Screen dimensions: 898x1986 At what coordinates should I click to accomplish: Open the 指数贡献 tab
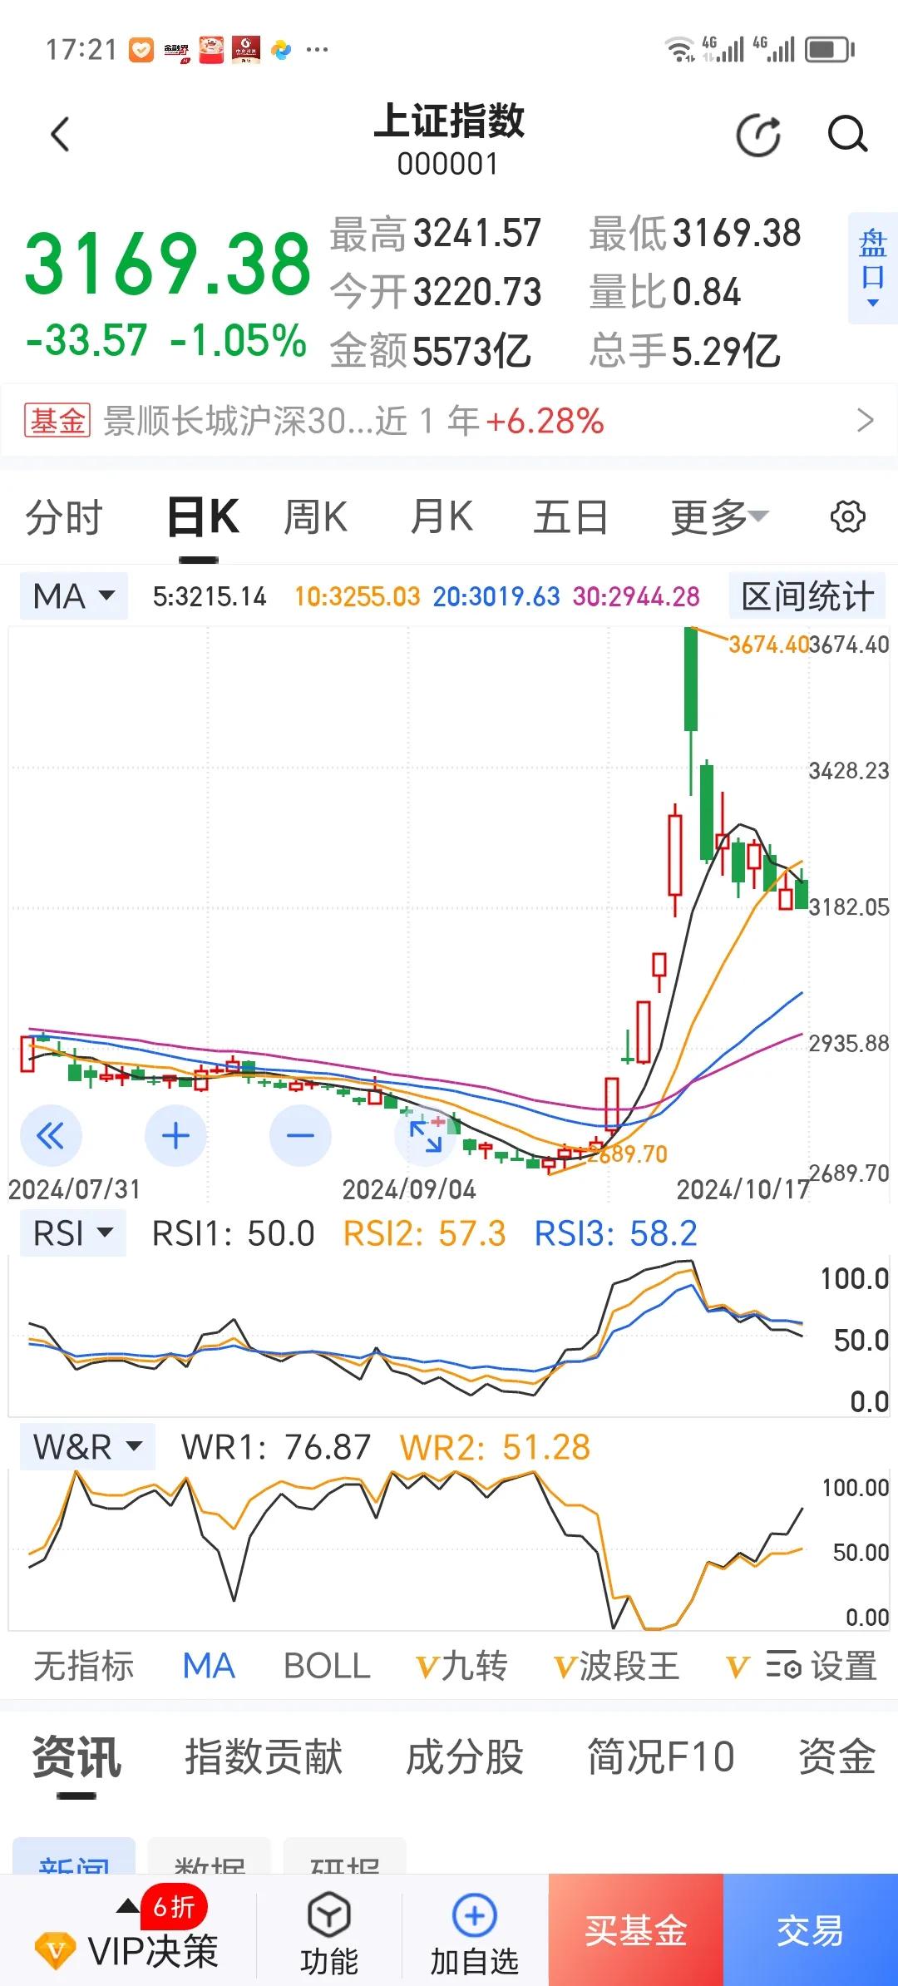(x=264, y=1757)
